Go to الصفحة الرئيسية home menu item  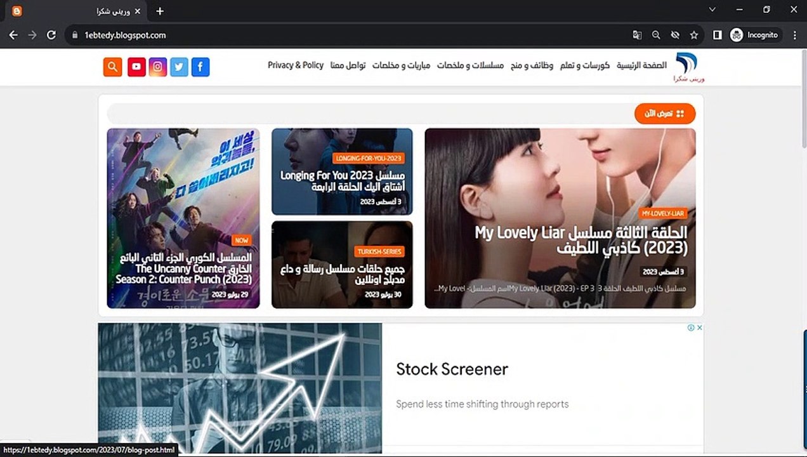pos(641,65)
